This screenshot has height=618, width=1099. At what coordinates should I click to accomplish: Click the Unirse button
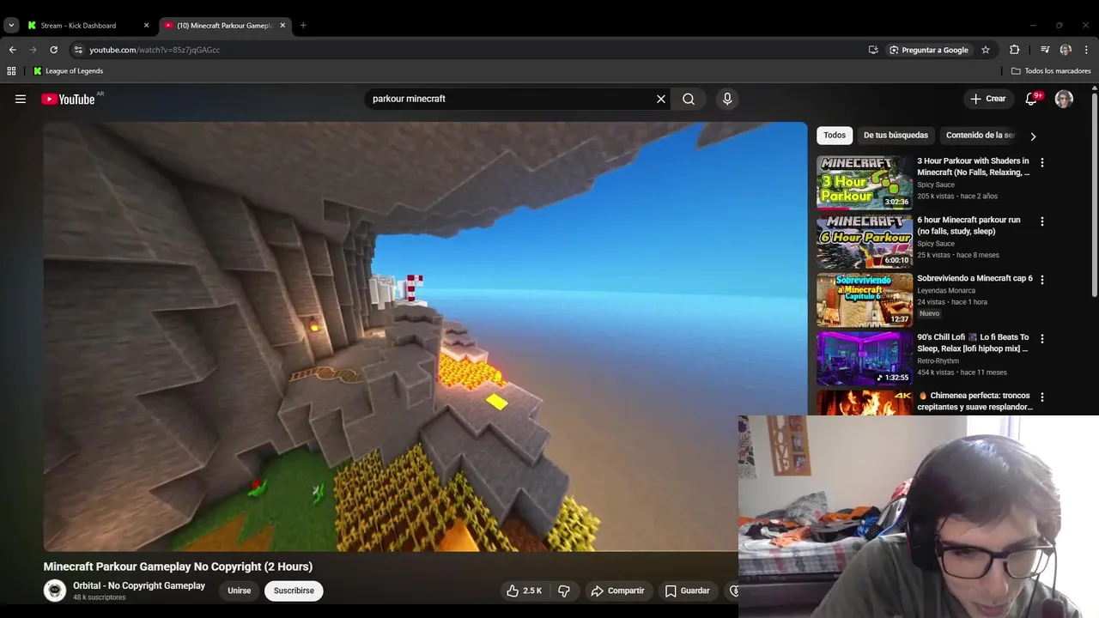[240, 591]
